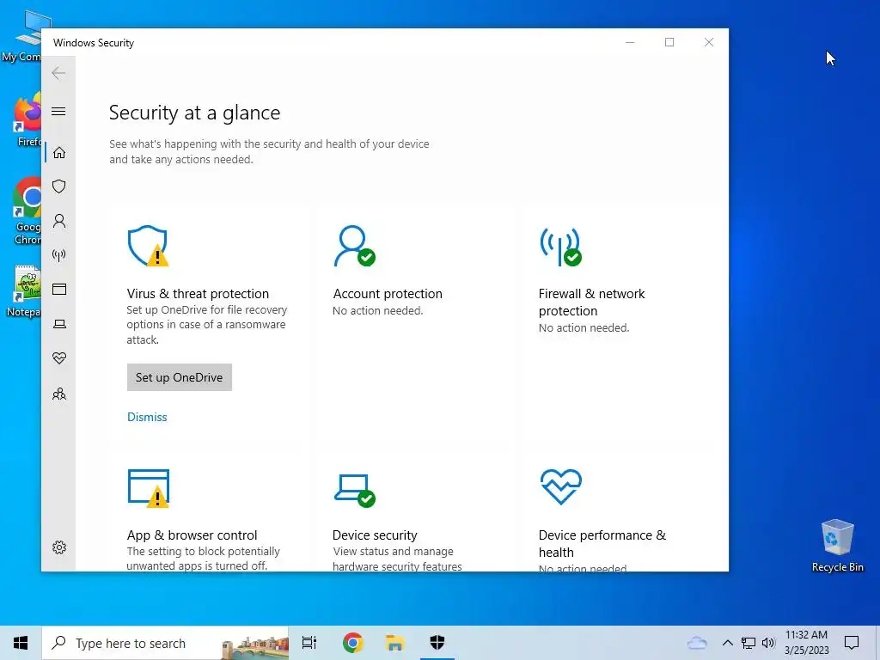Open Device security laptop icon in sidebar
Screen dimensions: 880x660
pos(59,324)
